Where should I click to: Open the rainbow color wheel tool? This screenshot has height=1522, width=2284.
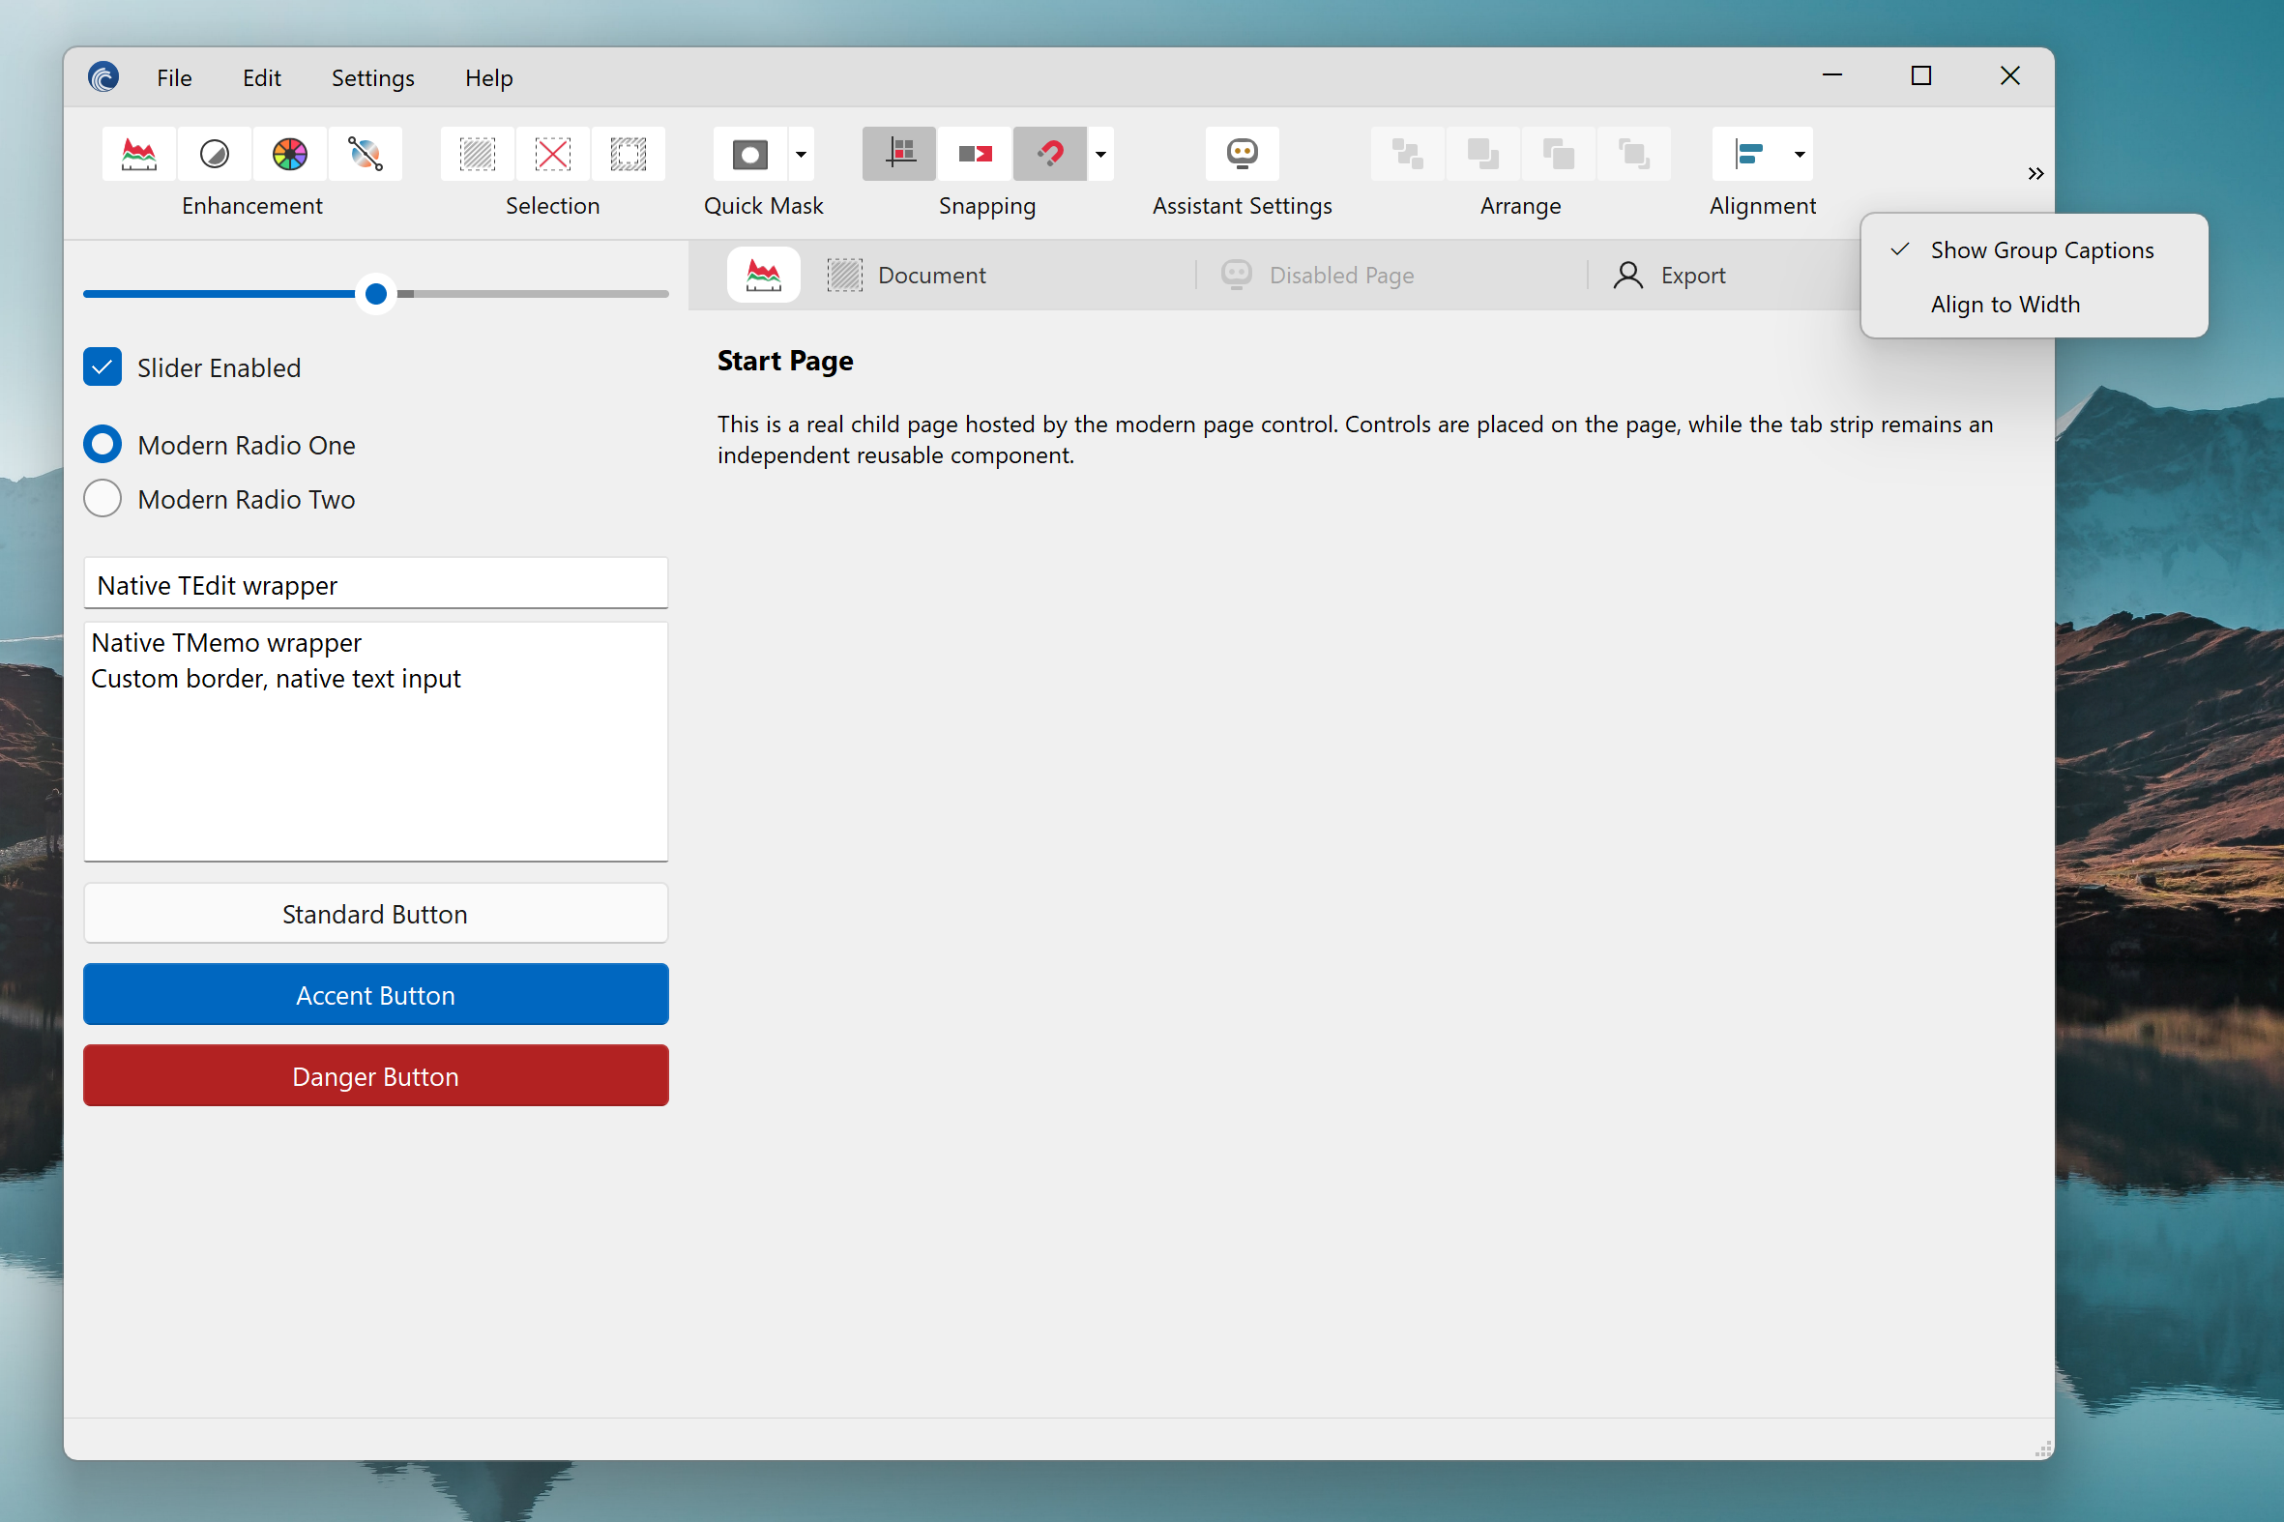290,154
